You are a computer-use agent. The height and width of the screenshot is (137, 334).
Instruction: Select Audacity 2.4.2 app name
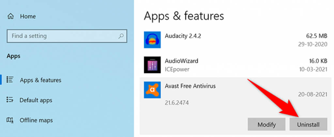(x=183, y=36)
